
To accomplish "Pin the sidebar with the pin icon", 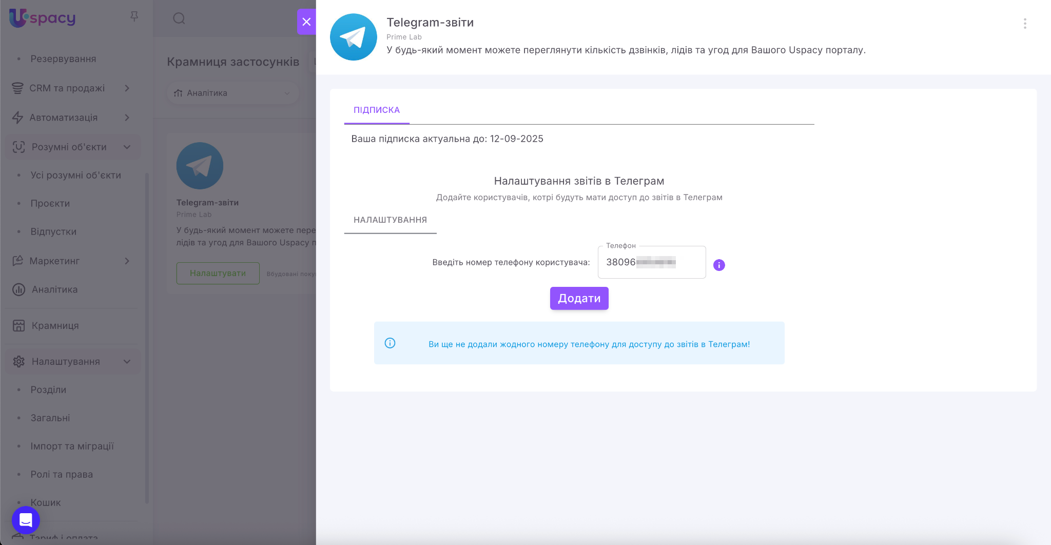I will pos(134,16).
